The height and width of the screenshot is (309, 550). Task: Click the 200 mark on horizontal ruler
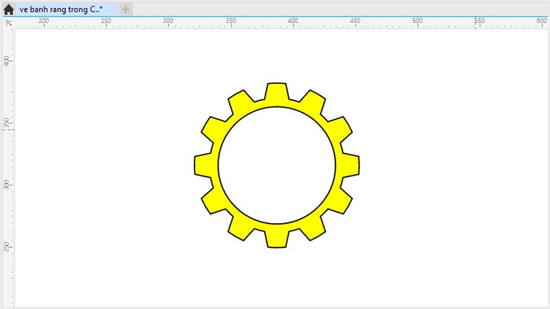43,22
